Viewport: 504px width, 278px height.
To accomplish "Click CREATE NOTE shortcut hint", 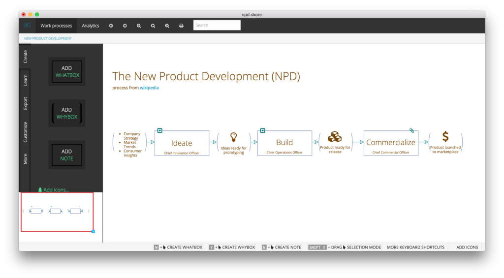I will point(282,247).
